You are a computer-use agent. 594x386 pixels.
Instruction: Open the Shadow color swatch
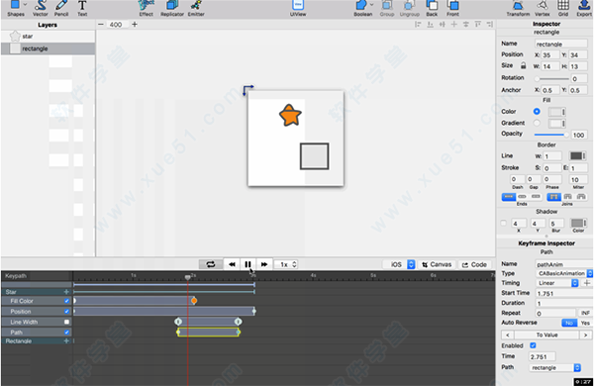coord(578,223)
